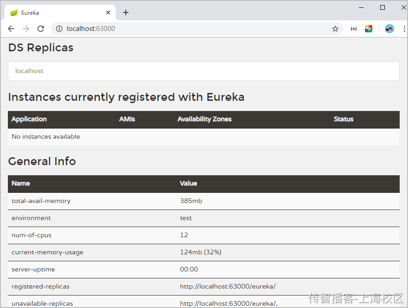Screen dimensions: 408x308
Task: Select the total-avail-memory row name
Action: click(41, 201)
